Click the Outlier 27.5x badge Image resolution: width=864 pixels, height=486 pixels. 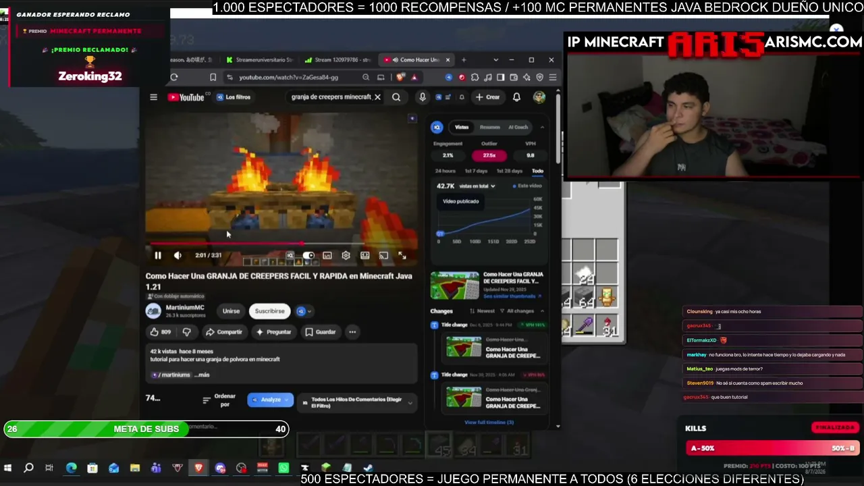(x=489, y=155)
